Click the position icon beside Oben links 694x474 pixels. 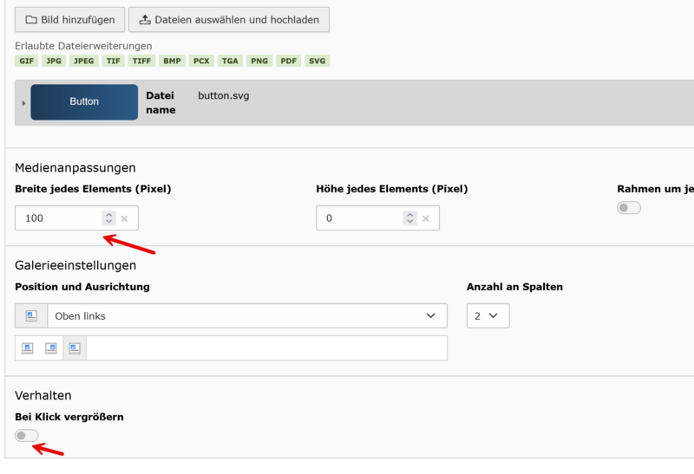(31, 316)
